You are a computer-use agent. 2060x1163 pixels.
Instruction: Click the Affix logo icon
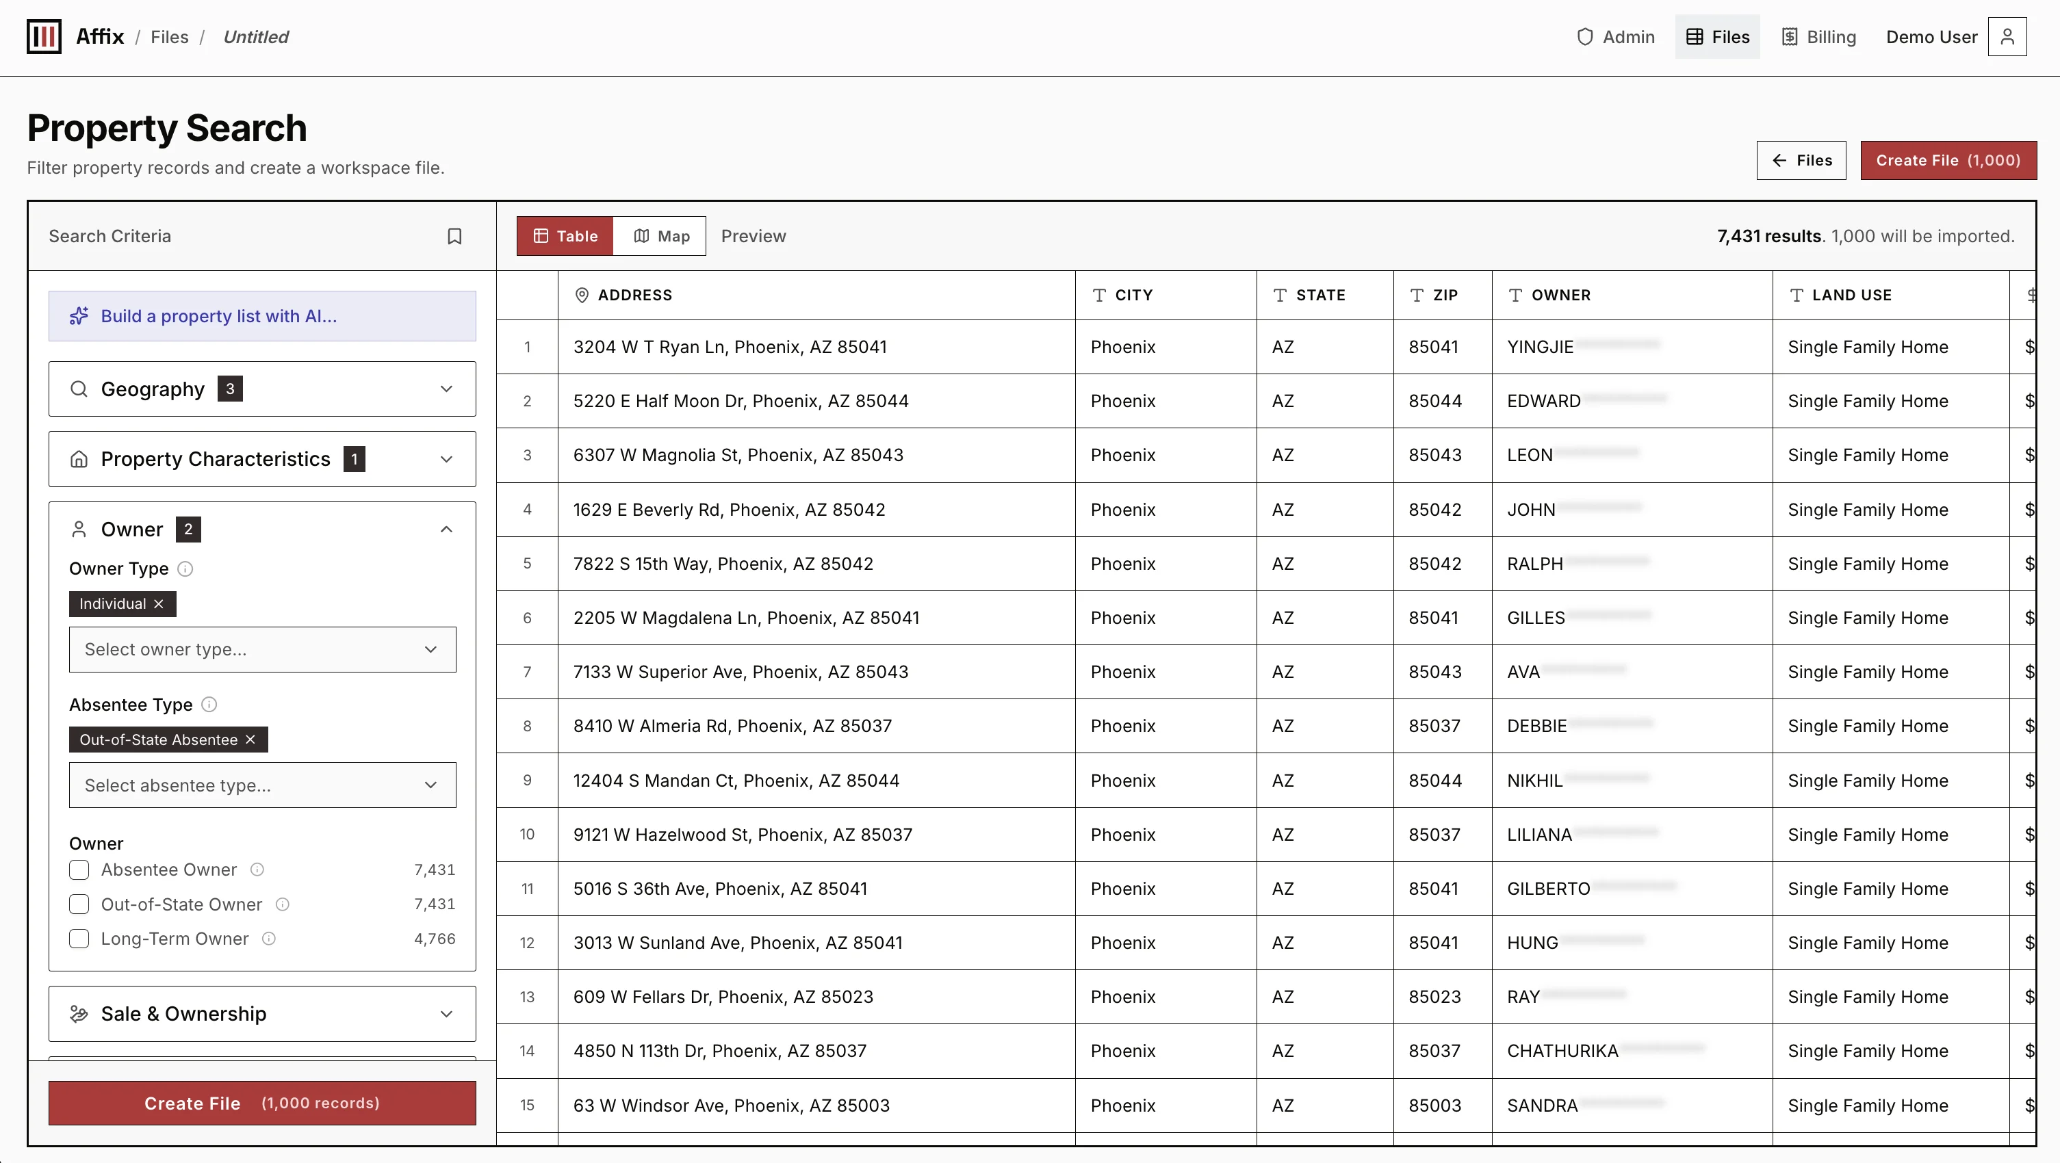coord(44,37)
